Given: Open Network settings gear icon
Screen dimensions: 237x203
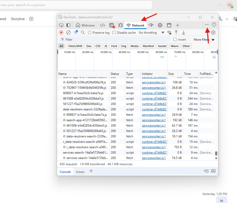Looking at the screenshot, I should point(213,32).
